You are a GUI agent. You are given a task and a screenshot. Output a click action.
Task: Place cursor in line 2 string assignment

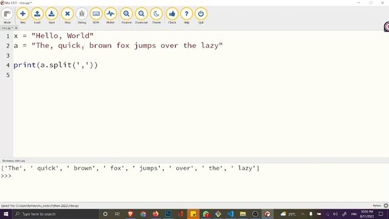pos(118,46)
